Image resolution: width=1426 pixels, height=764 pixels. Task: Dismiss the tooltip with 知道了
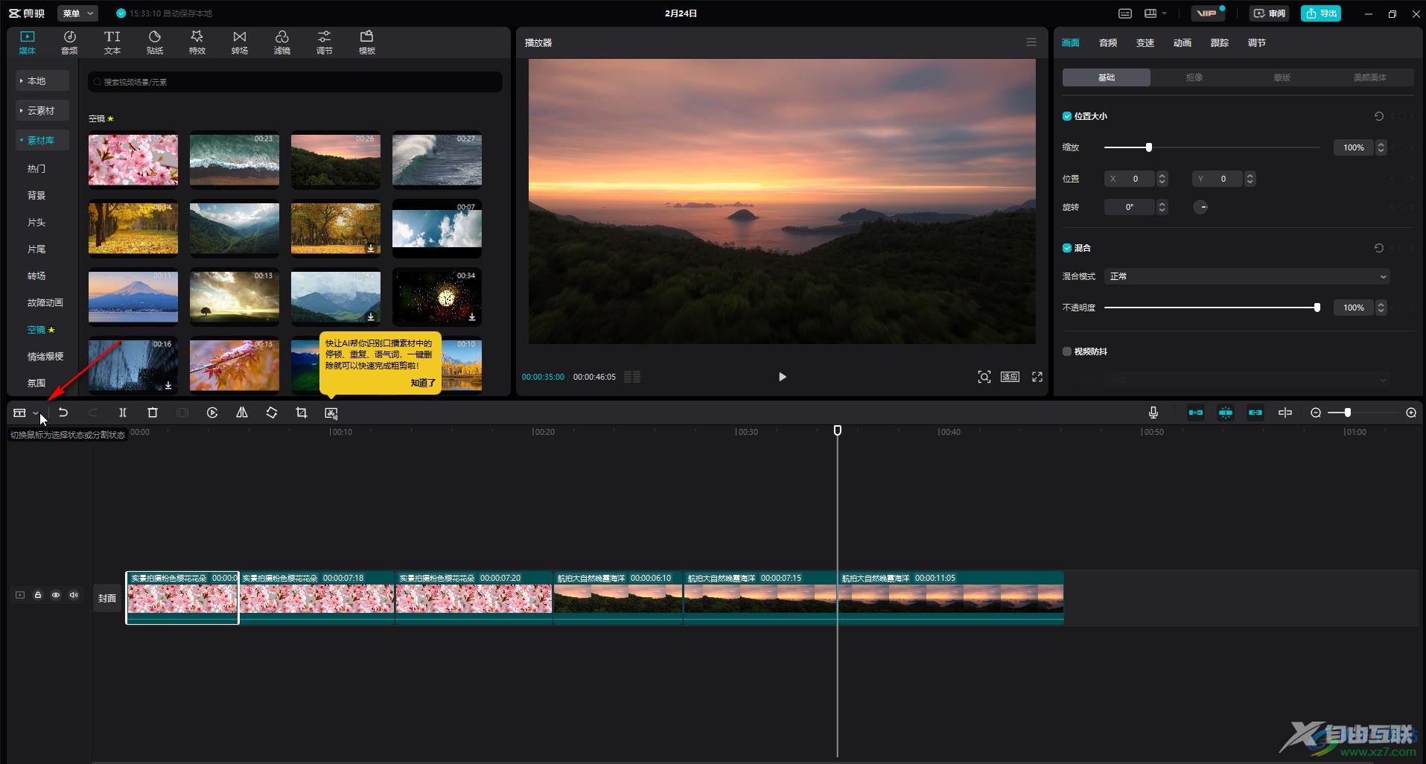click(423, 383)
